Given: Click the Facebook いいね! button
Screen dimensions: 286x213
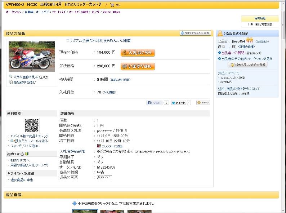Looking at the screenshot, I should [154, 103].
